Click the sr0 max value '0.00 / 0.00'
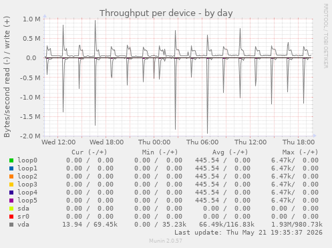Viewport: 332px width, 248px height. coord(295,217)
